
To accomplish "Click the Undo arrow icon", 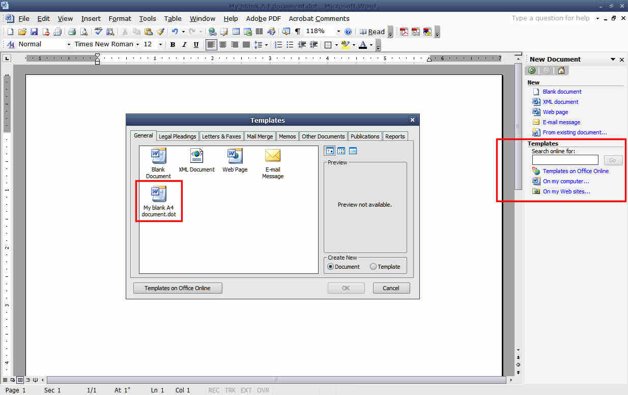I will 175,32.
